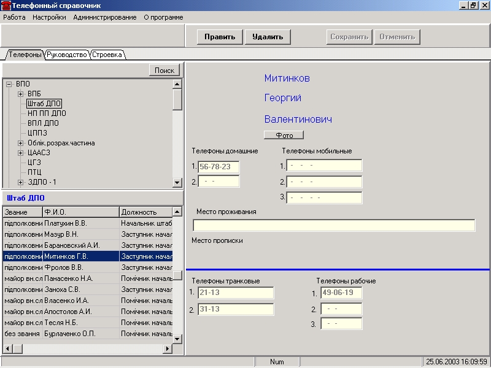Click the Удалить button
Image resolution: width=491 pixels, height=368 pixels.
tap(268, 37)
